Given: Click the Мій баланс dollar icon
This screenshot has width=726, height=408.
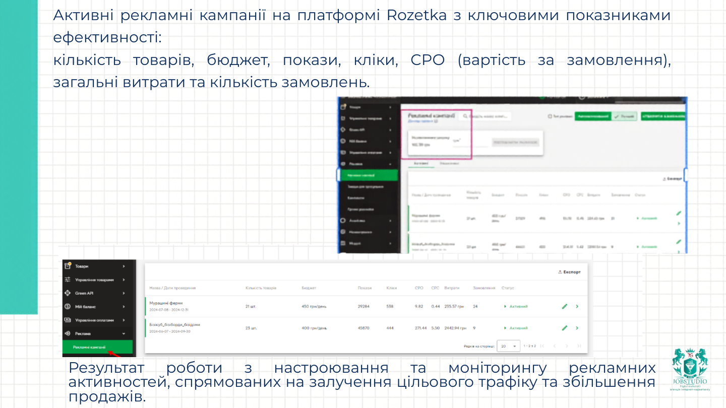Looking at the screenshot, I should 68,306.
